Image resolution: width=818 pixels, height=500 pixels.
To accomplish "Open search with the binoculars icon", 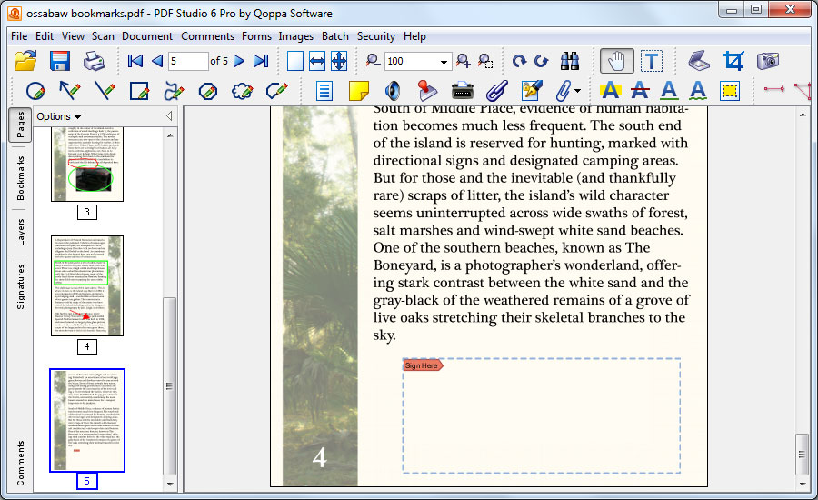I will (x=570, y=61).
